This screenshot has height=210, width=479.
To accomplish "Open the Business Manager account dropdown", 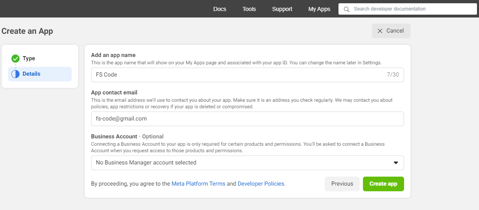I will tap(248, 163).
